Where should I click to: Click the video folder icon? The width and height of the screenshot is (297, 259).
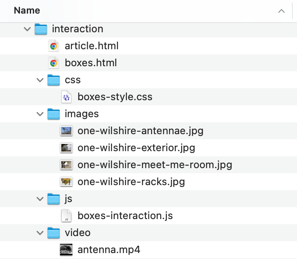[x=54, y=233]
